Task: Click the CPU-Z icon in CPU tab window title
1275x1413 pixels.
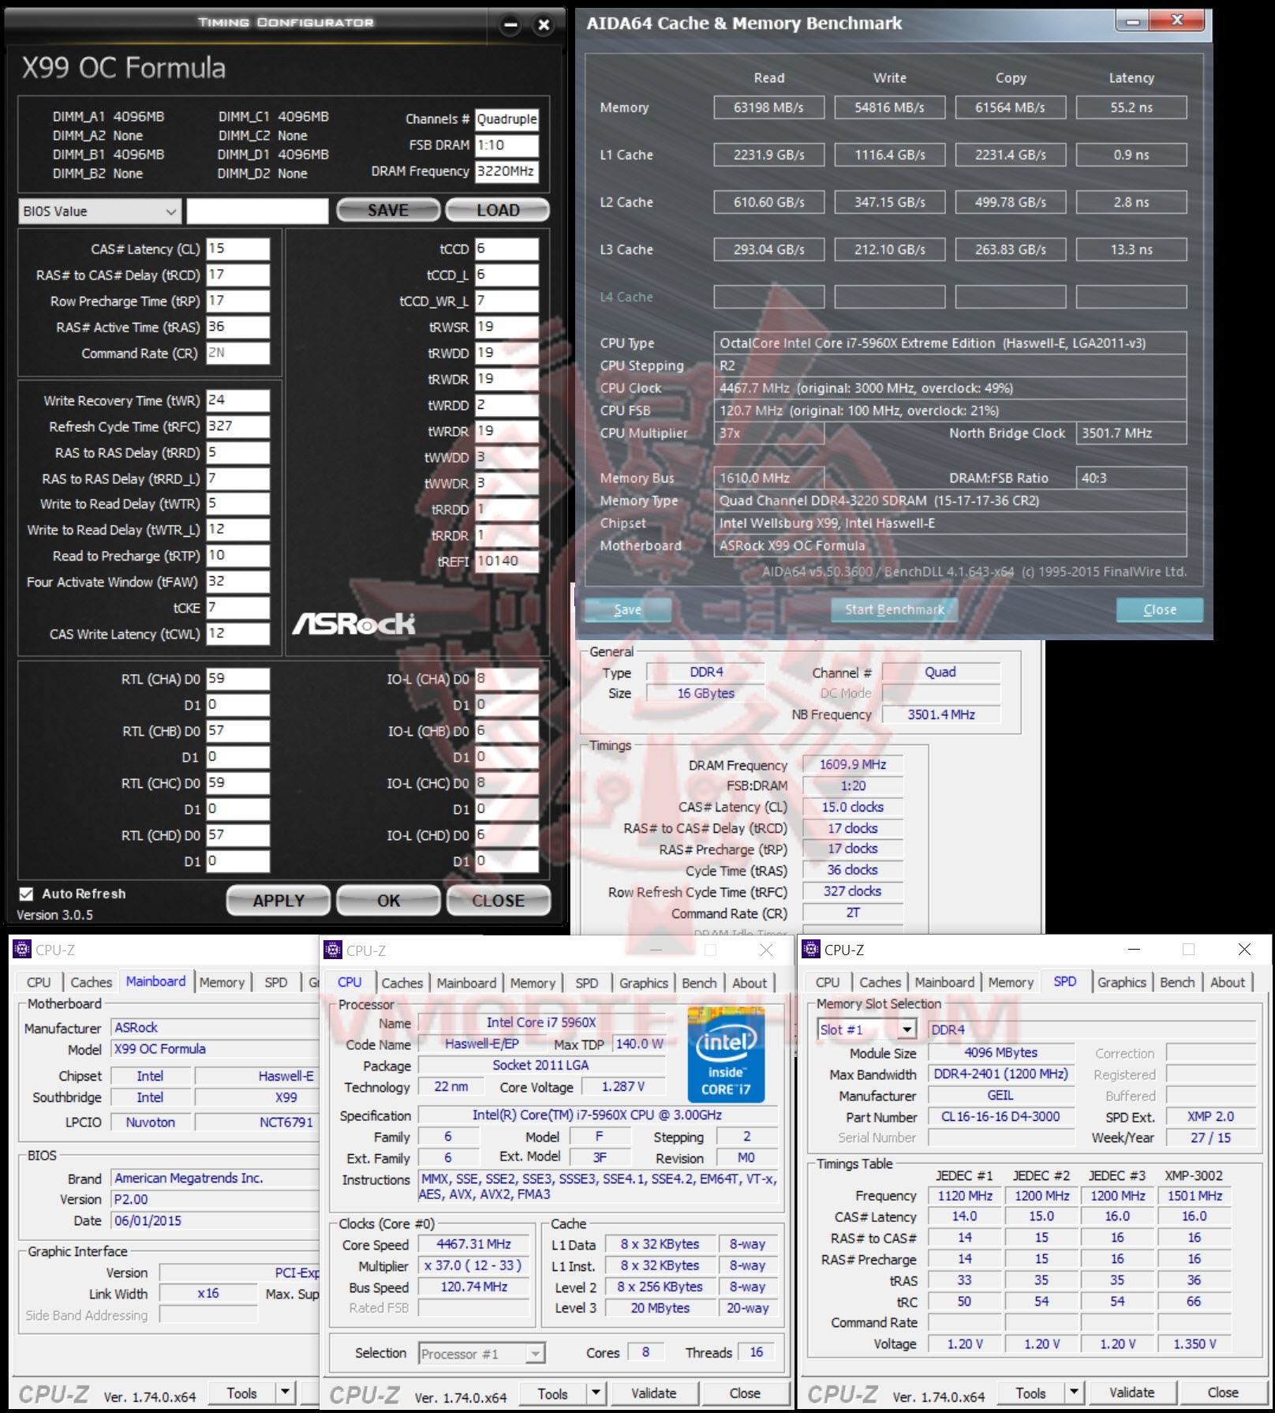Action: [x=334, y=950]
